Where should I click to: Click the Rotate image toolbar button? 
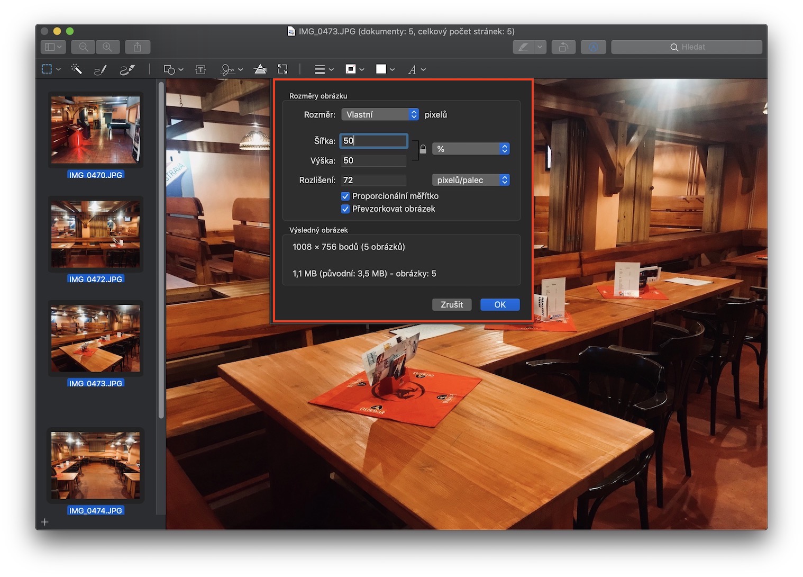[563, 47]
